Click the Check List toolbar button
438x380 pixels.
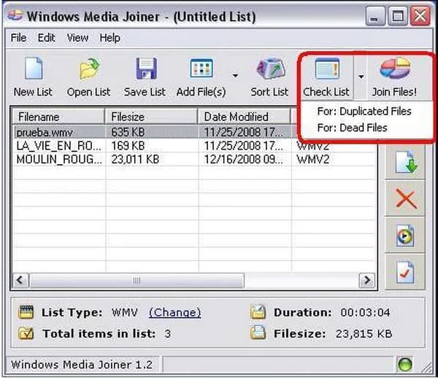pos(326,77)
